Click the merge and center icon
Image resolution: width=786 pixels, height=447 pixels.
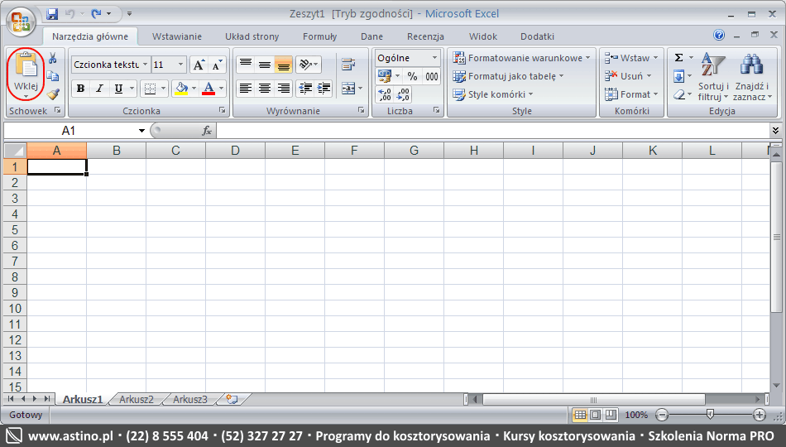click(x=347, y=89)
